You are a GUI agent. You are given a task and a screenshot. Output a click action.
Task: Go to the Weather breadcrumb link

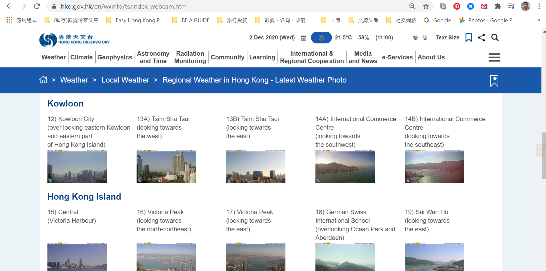74,80
